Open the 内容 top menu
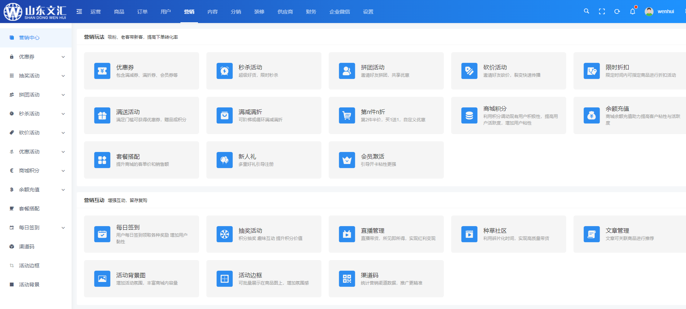Screen dimensions: 686x309 (x=213, y=12)
